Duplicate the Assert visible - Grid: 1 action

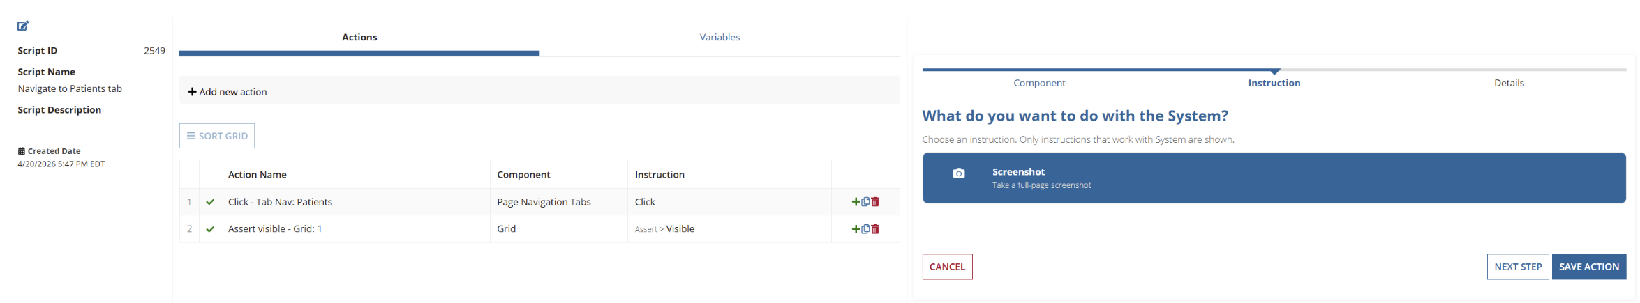865,229
